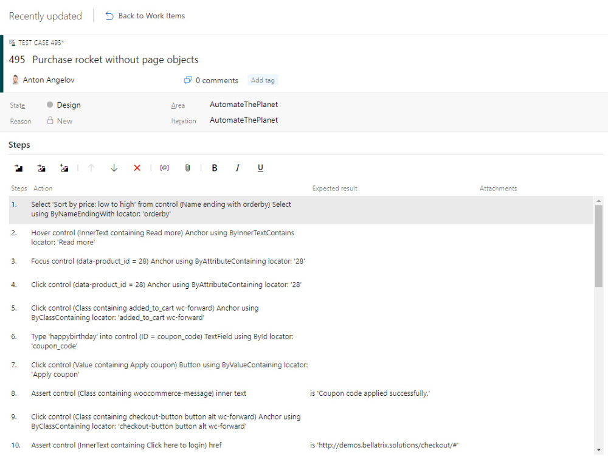Select step 8 Assert woocommerce-message action
Image resolution: width=608 pixels, height=456 pixels.
pyautogui.click(x=139, y=393)
